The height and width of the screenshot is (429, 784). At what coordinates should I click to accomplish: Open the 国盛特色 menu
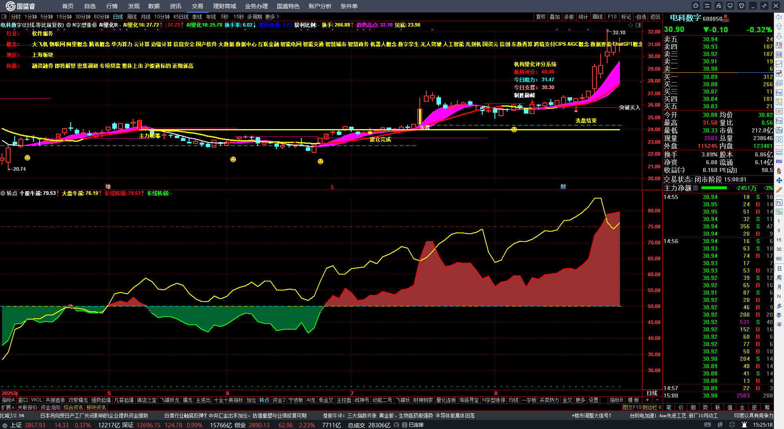(288, 6)
